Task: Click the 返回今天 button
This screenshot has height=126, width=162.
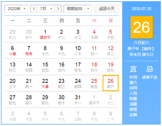Action: [x=107, y=9]
